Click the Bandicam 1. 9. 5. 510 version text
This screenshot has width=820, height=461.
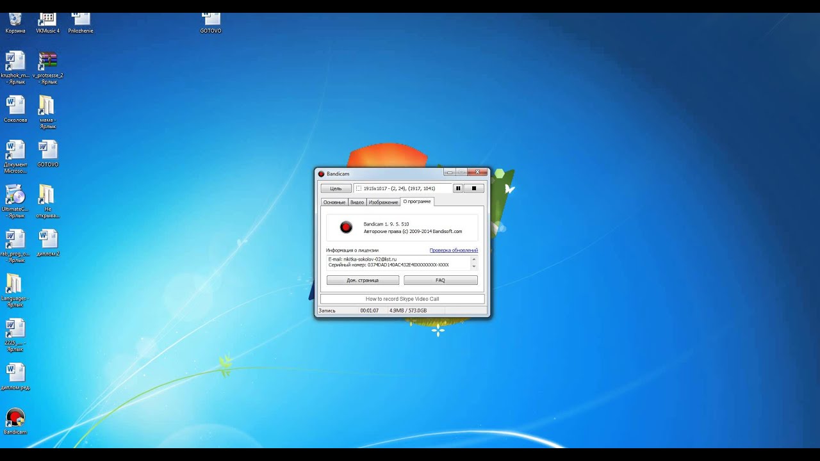386,224
